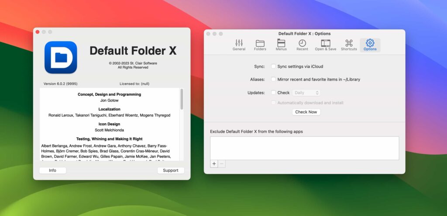Open the Folders tab icon
The width and height of the screenshot is (447, 216).
[x=260, y=45]
